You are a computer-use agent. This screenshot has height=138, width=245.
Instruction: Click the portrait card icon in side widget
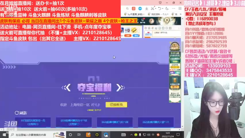(x=175, y=80)
